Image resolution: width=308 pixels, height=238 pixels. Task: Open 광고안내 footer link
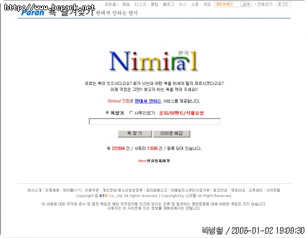pyautogui.click(x=220, y=190)
